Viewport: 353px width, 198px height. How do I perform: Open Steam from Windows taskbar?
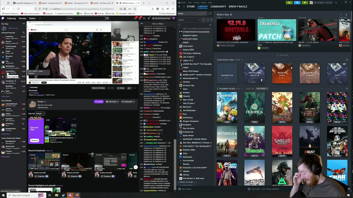(x=63, y=195)
